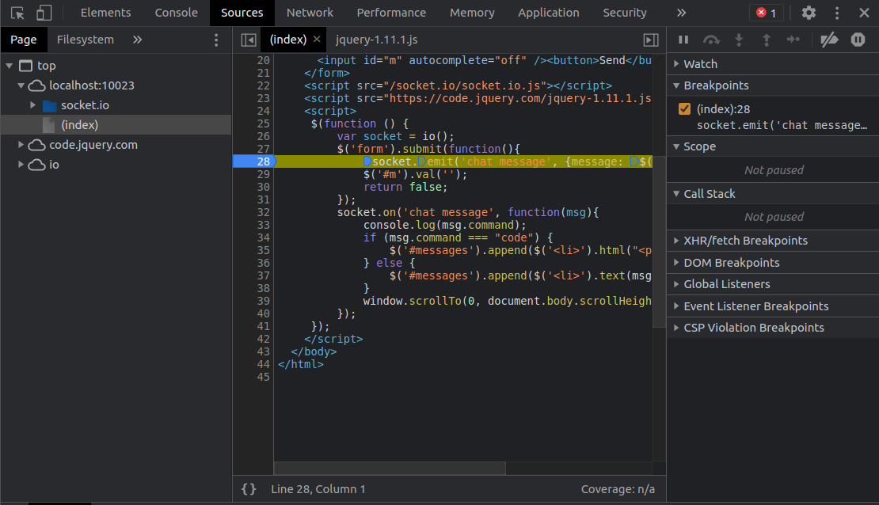Image resolution: width=879 pixels, height=505 pixels.
Task: Hide the navigator sidebar
Action: [x=249, y=40]
